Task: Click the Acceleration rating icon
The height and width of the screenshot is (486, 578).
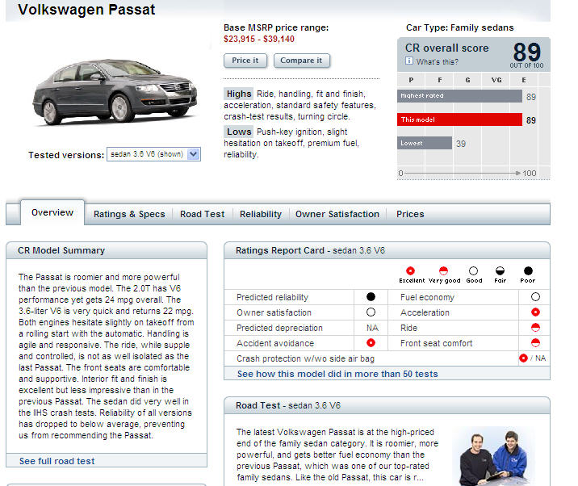Action: coord(535,312)
